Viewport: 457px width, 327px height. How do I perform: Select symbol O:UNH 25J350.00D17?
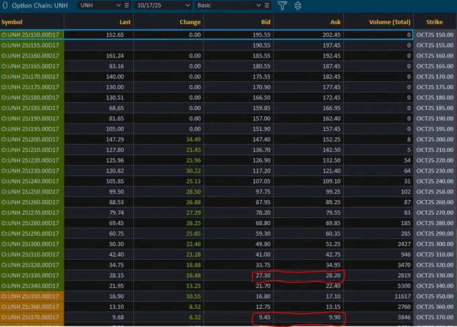click(30, 296)
